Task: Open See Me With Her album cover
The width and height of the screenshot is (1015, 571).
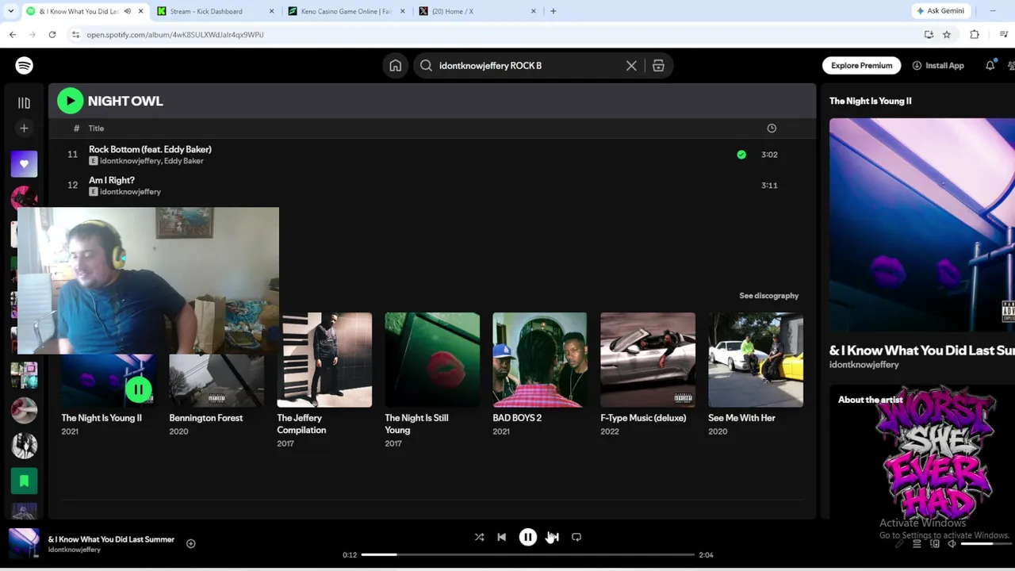Action: 756,360
